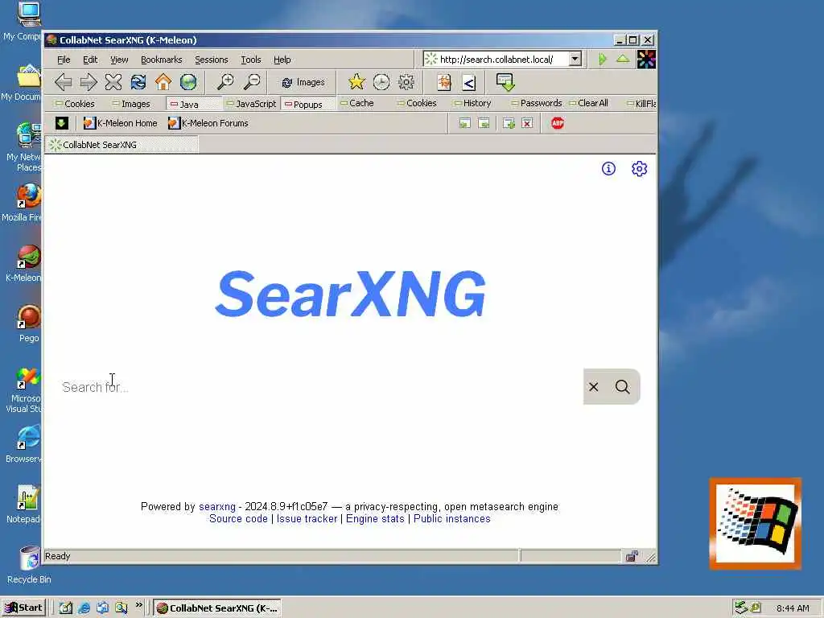
Task: Zoom out with the minus magnifier
Action: (252, 82)
